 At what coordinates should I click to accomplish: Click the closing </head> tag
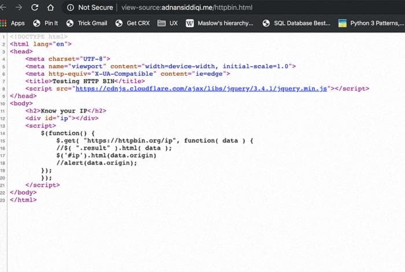pyautogui.click(x=23, y=96)
